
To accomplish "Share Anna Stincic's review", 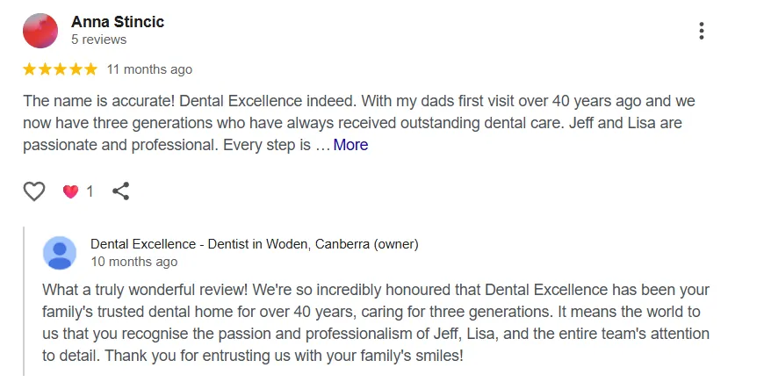I will coord(121,191).
